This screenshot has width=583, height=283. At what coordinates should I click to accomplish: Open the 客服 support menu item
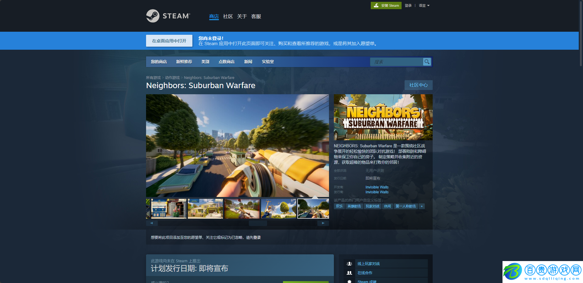[x=256, y=16]
